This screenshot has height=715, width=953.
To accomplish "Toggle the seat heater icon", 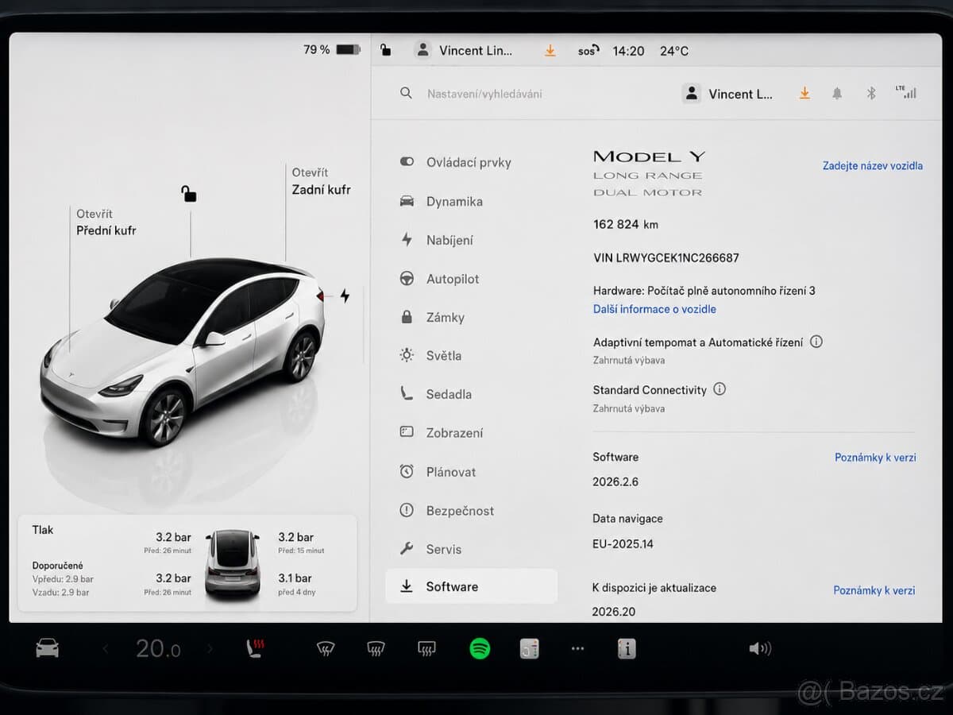I will click(x=255, y=649).
